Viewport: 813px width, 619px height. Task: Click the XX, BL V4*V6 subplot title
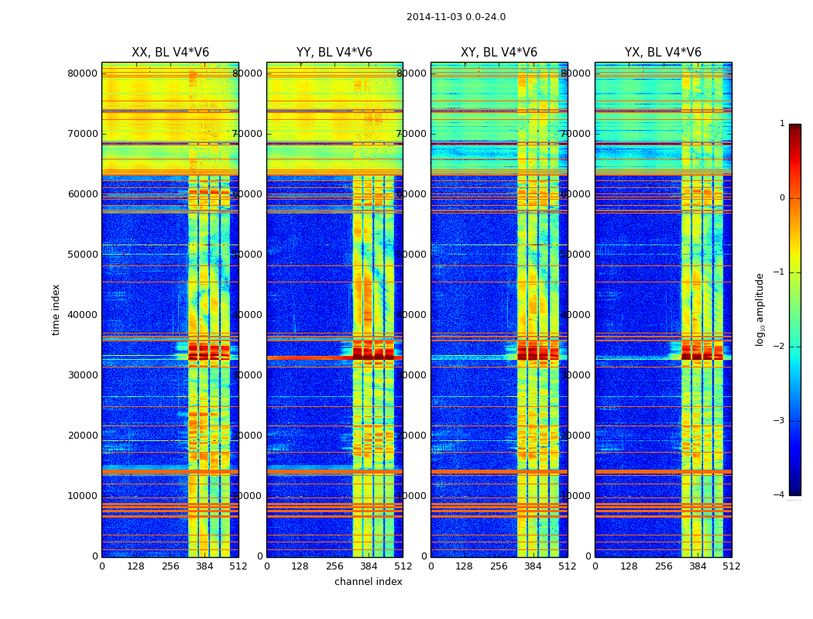point(170,53)
